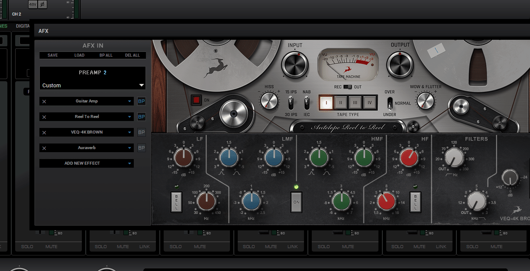Screen dimensions: 530x271
Task: Click the Output knob of Reel to Reel
Action: (x=400, y=65)
